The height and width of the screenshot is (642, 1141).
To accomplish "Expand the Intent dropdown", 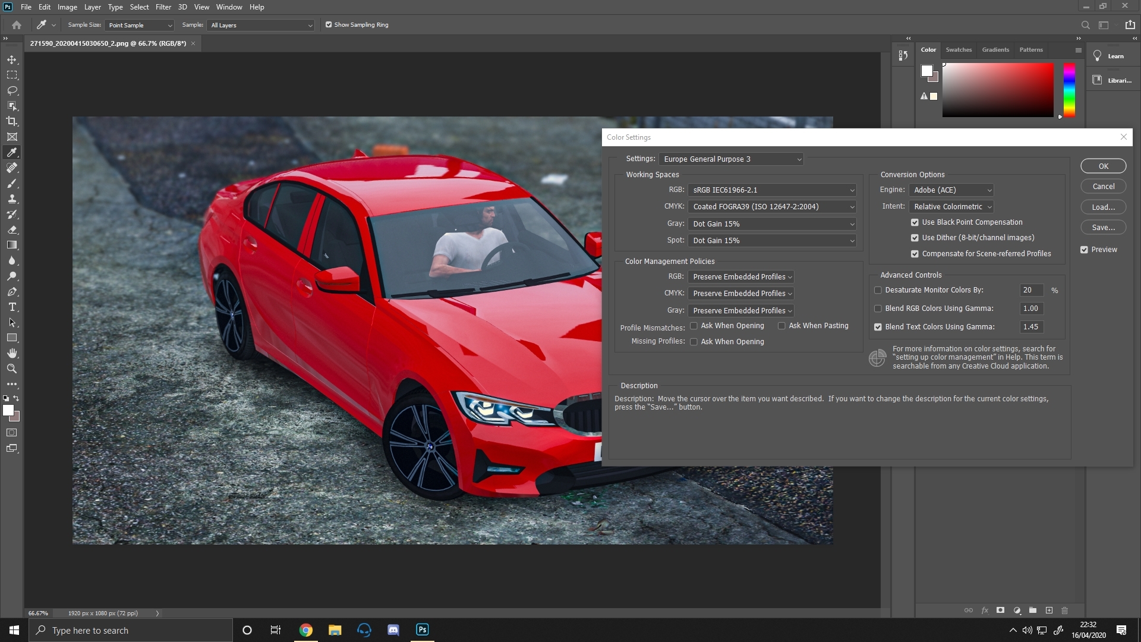I will (x=951, y=207).
